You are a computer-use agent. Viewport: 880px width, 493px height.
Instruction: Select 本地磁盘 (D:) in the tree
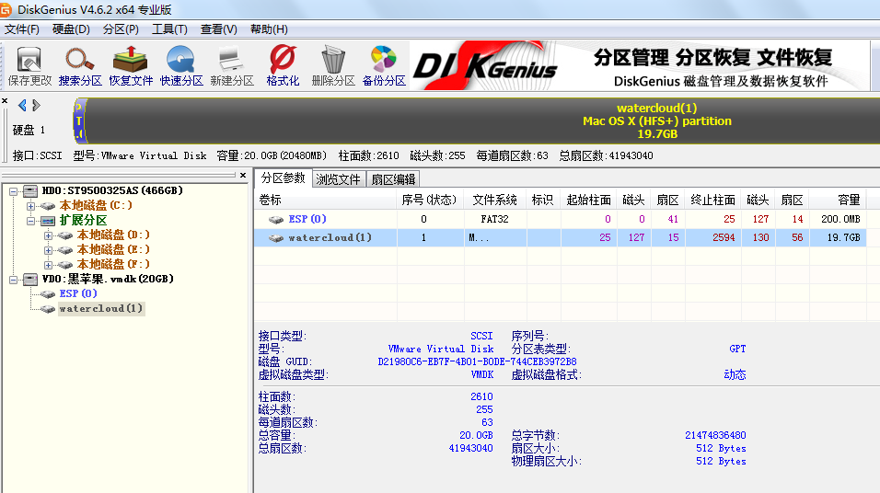[113, 235]
